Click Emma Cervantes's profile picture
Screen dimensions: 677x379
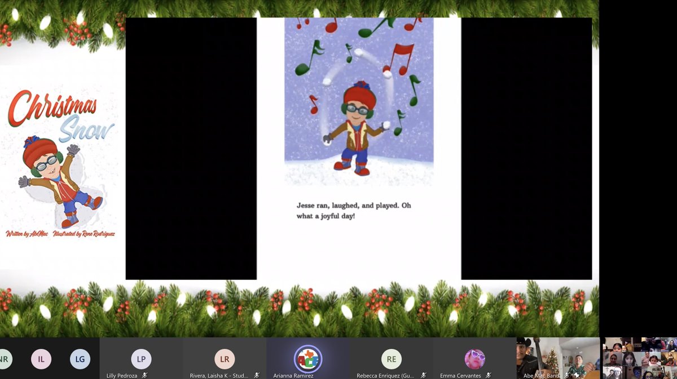474,359
